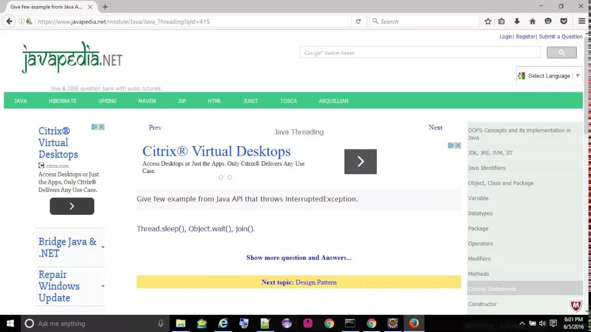
Task: Open the Windows Start menu
Action: [x=10, y=323]
